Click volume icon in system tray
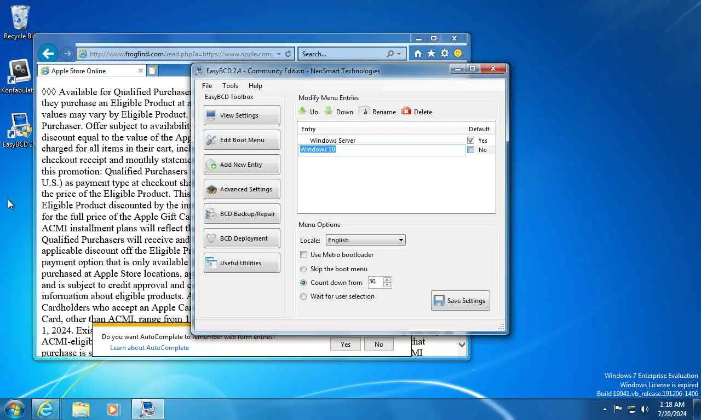 (645, 409)
